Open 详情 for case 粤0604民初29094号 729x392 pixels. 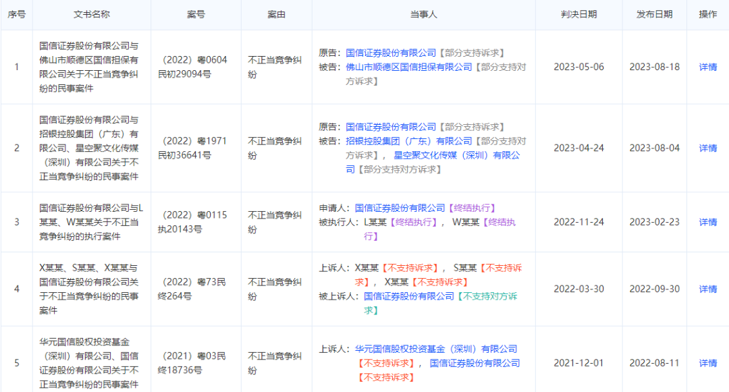click(707, 67)
